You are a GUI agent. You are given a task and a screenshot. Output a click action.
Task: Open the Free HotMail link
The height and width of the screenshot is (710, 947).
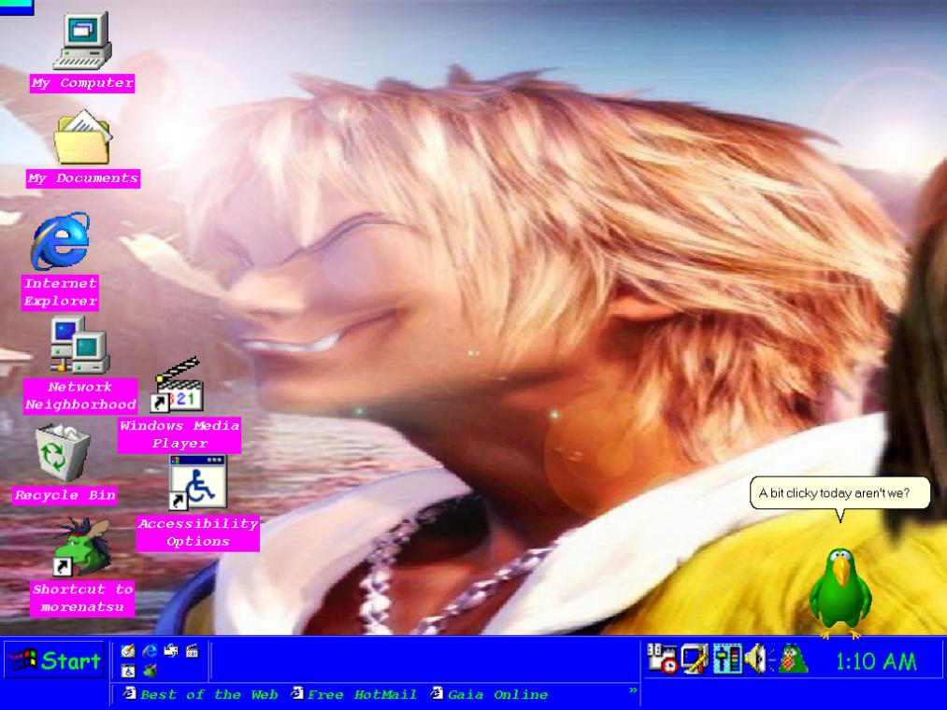coord(354,694)
